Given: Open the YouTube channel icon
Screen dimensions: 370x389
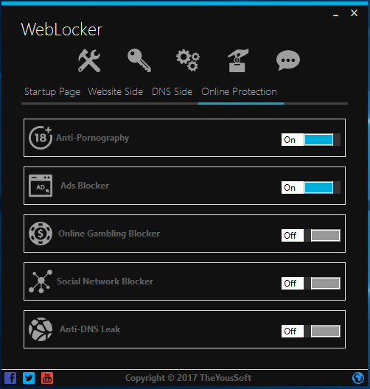Looking at the screenshot, I should coord(47,378).
